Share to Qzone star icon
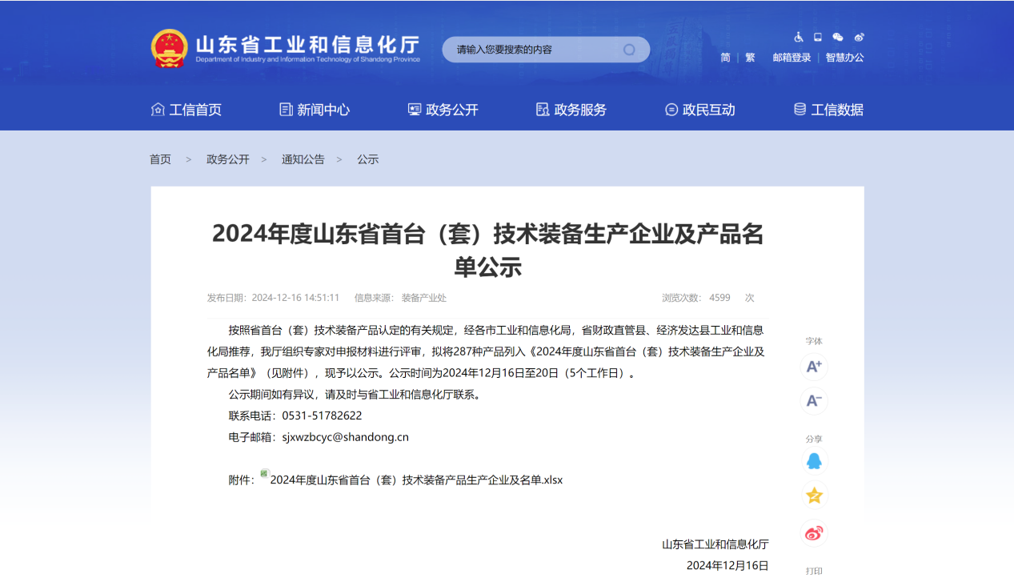This screenshot has width=1014, height=582. point(814,496)
